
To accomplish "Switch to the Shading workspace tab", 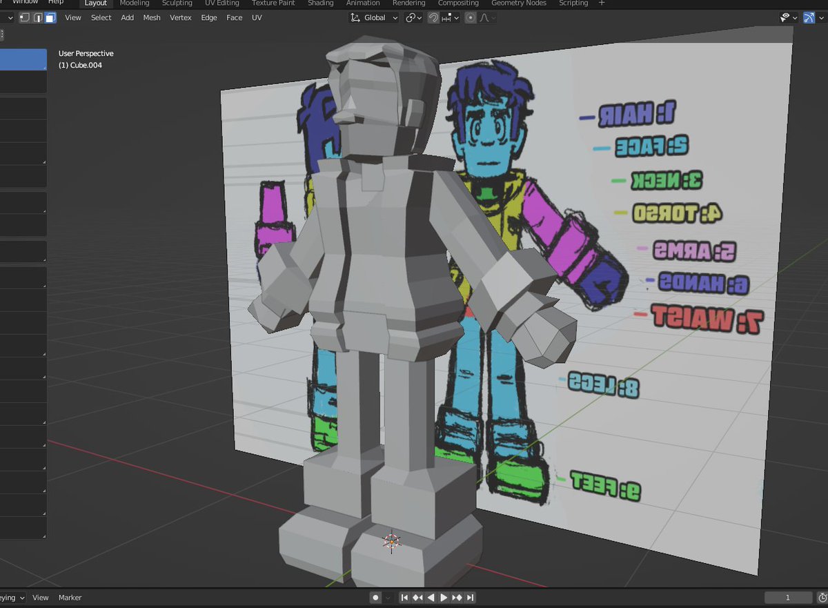I will pyautogui.click(x=321, y=3).
